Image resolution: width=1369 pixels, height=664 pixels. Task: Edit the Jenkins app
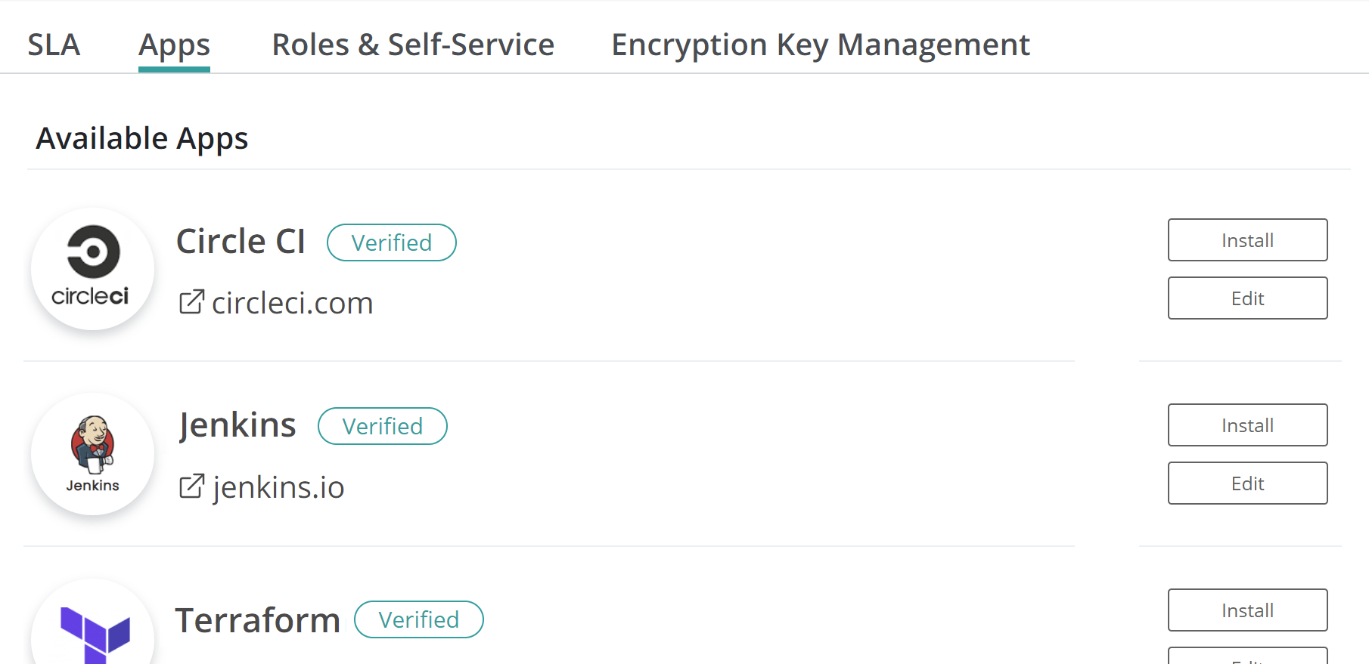click(x=1247, y=483)
